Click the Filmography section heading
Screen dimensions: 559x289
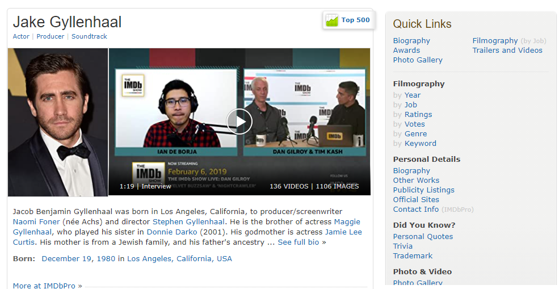coord(419,84)
